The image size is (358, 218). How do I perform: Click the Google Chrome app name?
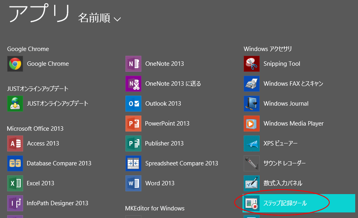click(48, 64)
